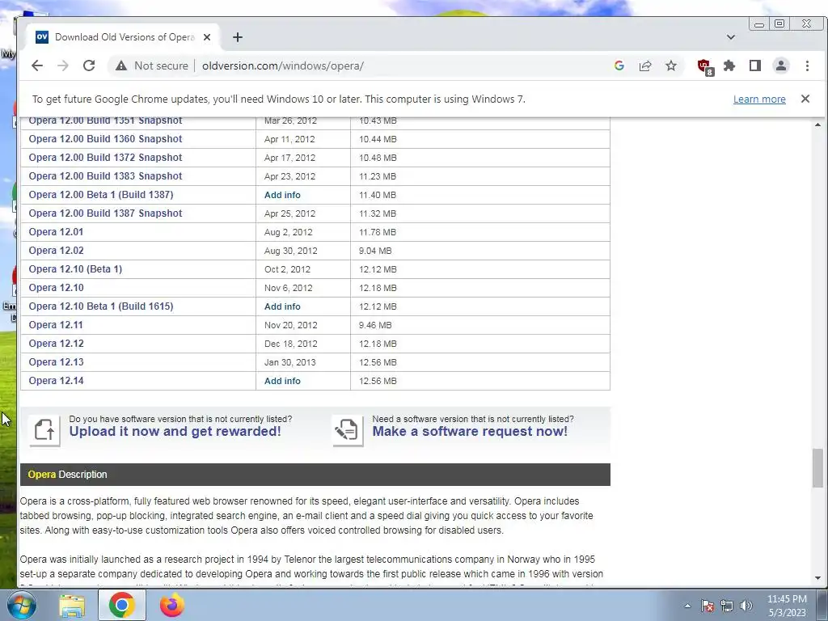
Task: Open the Chrome profile avatar
Action: pyautogui.click(x=781, y=65)
